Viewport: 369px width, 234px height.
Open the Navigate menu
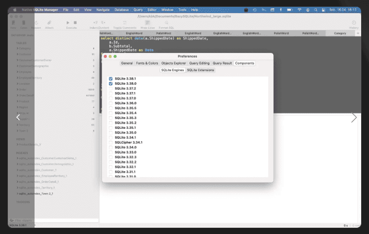103,9
